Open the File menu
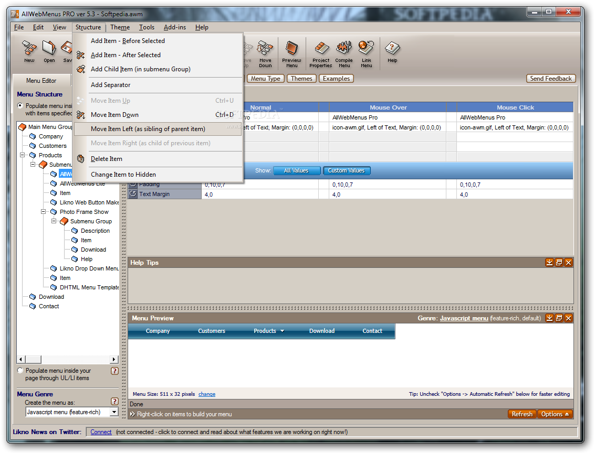The height and width of the screenshot is (454, 595). (x=19, y=27)
